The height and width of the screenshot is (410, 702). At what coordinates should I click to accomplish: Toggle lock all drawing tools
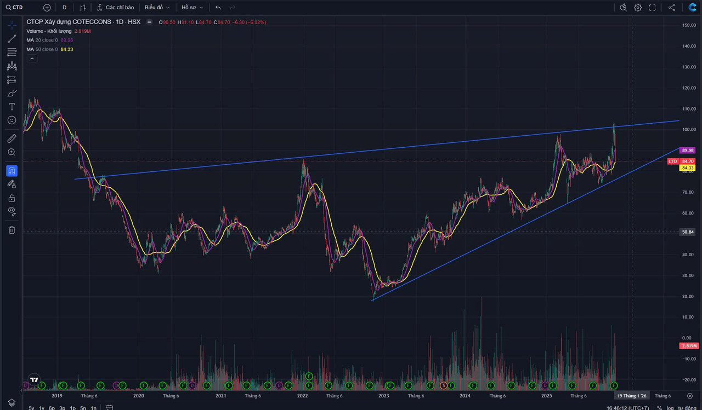(x=12, y=198)
